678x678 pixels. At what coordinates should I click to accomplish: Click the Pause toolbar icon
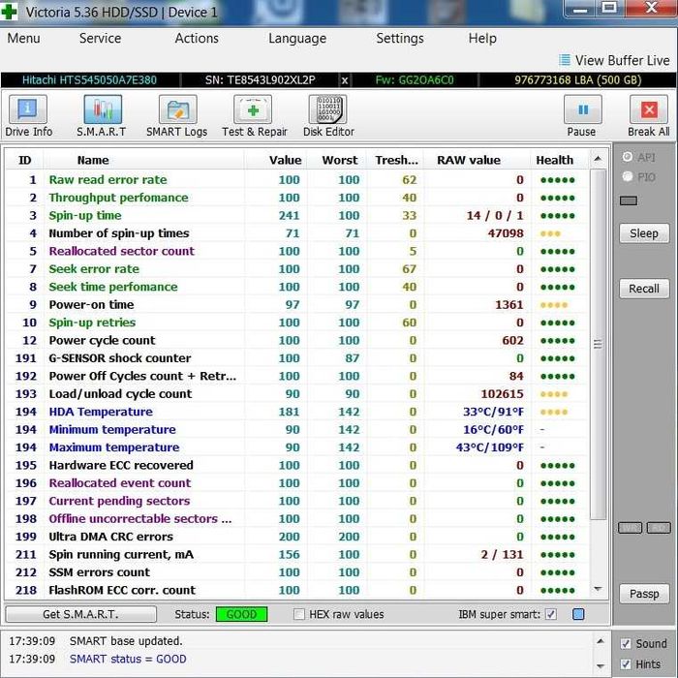pyautogui.click(x=583, y=109)
